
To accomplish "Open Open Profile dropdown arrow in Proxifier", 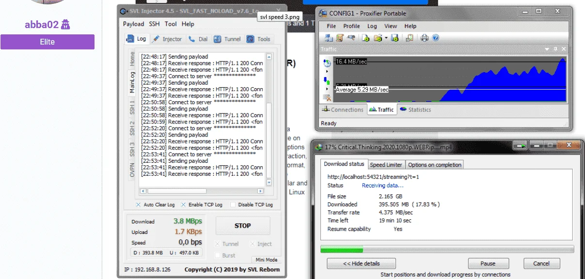I will pyautogui.click(x=386, y=38).
